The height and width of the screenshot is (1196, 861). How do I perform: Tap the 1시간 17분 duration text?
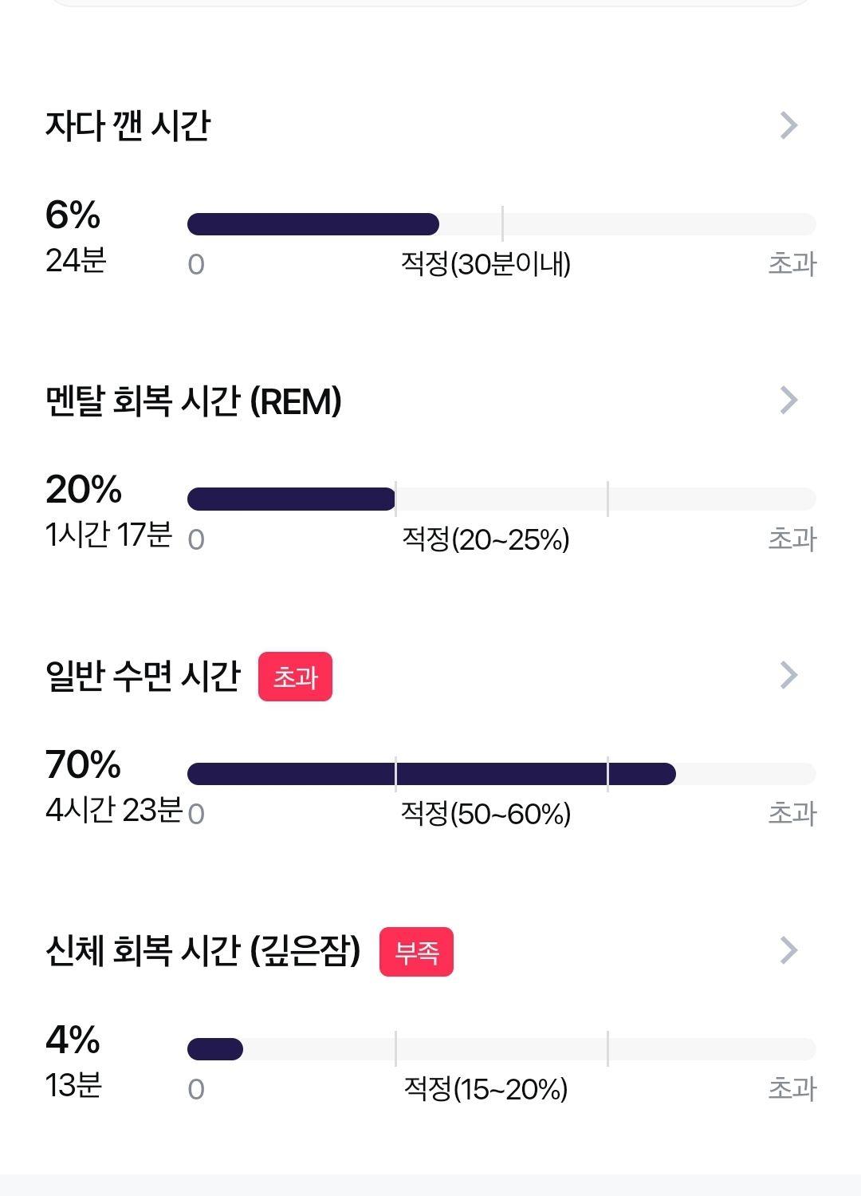(x=108, y=535)
